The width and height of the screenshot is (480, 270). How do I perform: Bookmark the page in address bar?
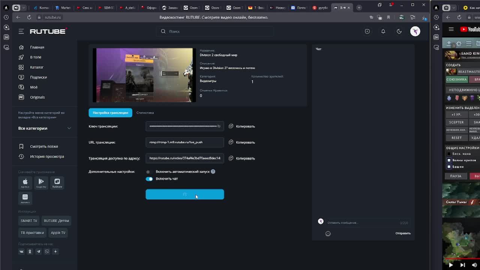pos(388,17)
